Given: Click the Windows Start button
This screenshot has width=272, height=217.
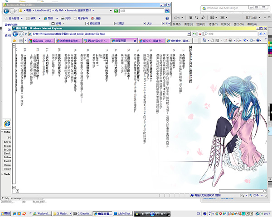Looking at the screenshot, I should pyautogui.click(x=5, y=214).
